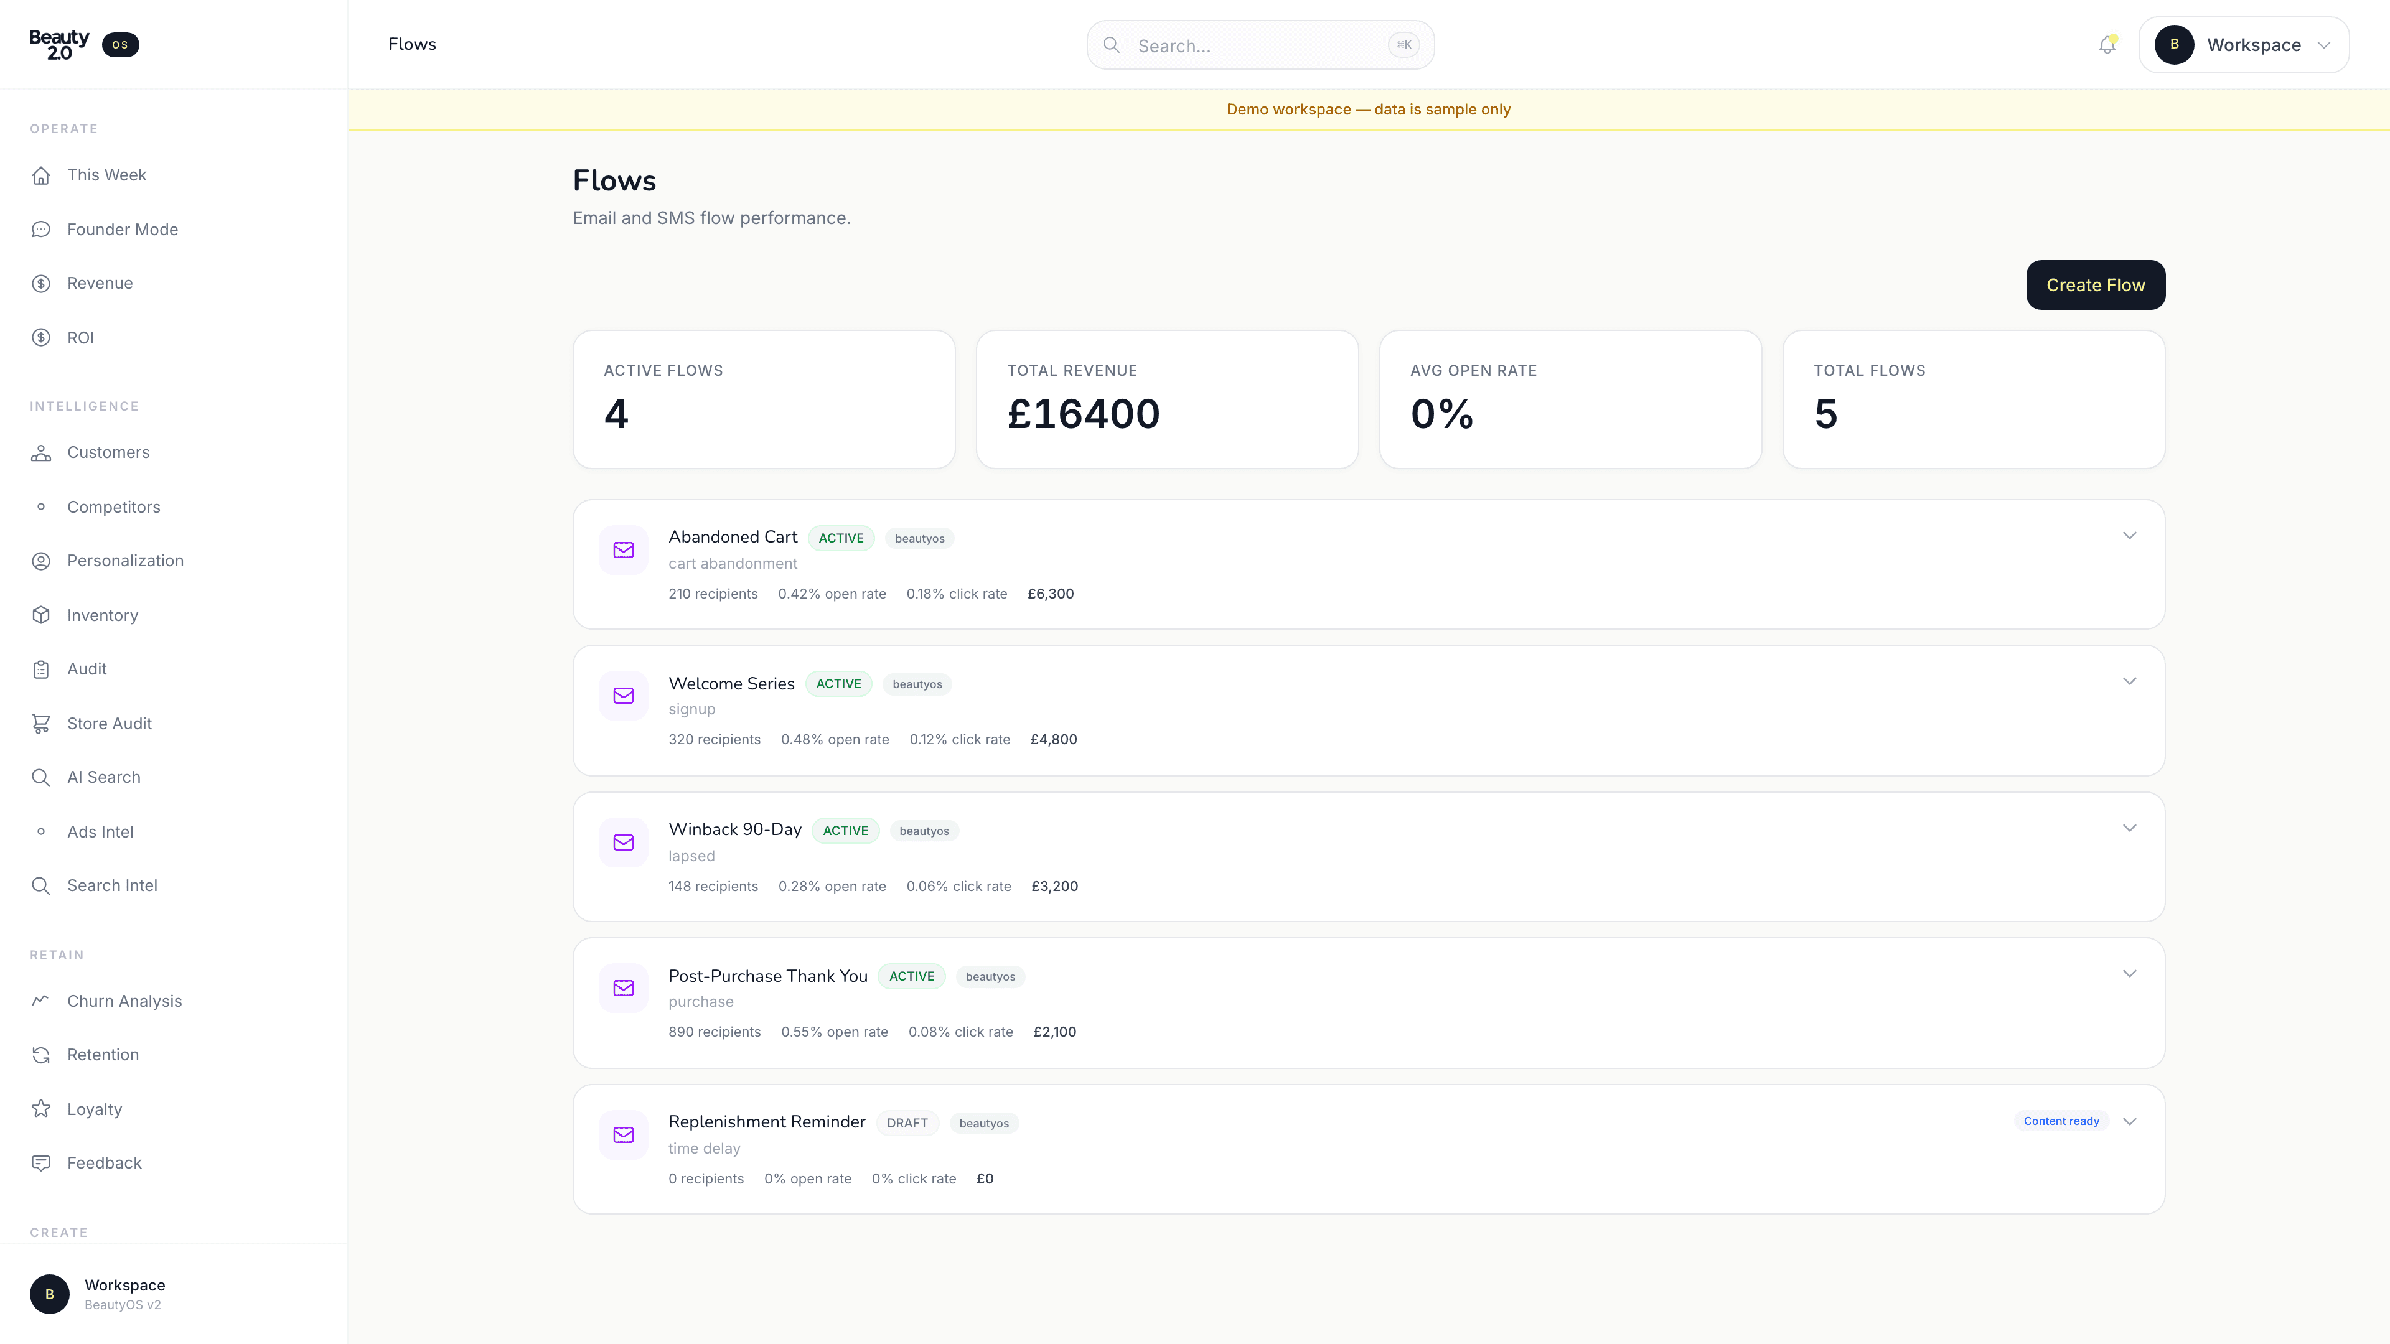Expand the Replenishment Reminder flow row

tap(2129, 1121)
